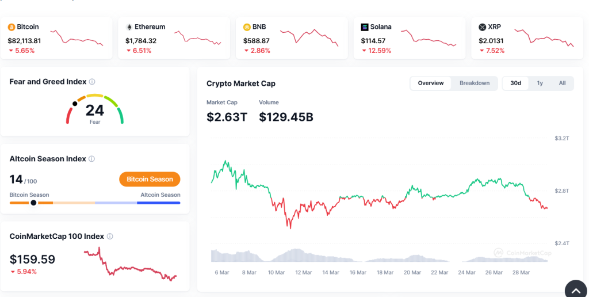Select the 1y time range
This screenshot has height=297, width=589.
tap(540, 83)
